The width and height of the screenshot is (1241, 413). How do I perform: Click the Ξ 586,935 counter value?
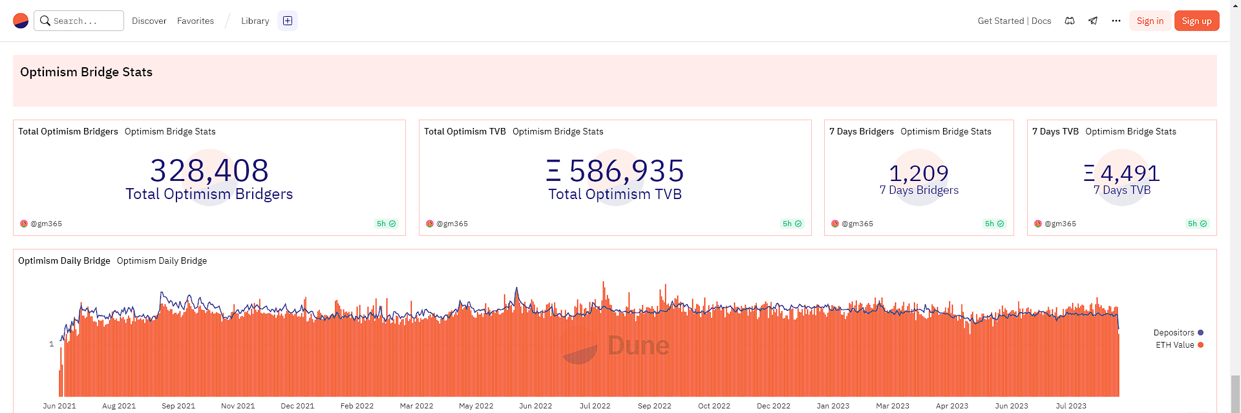[615, 171]
